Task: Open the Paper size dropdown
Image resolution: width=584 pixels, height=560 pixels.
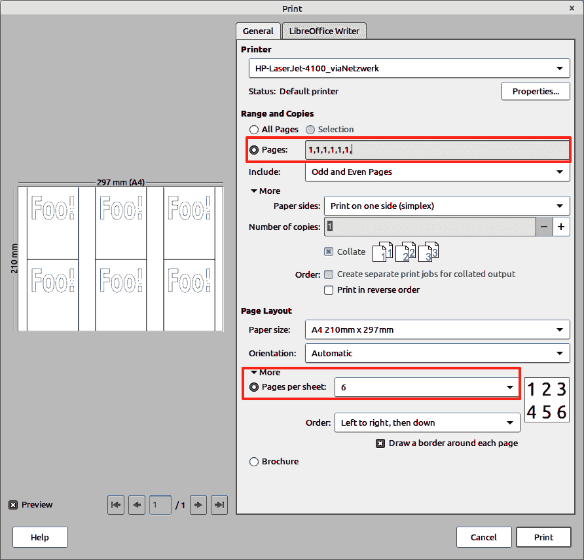Action: (437, 329)
